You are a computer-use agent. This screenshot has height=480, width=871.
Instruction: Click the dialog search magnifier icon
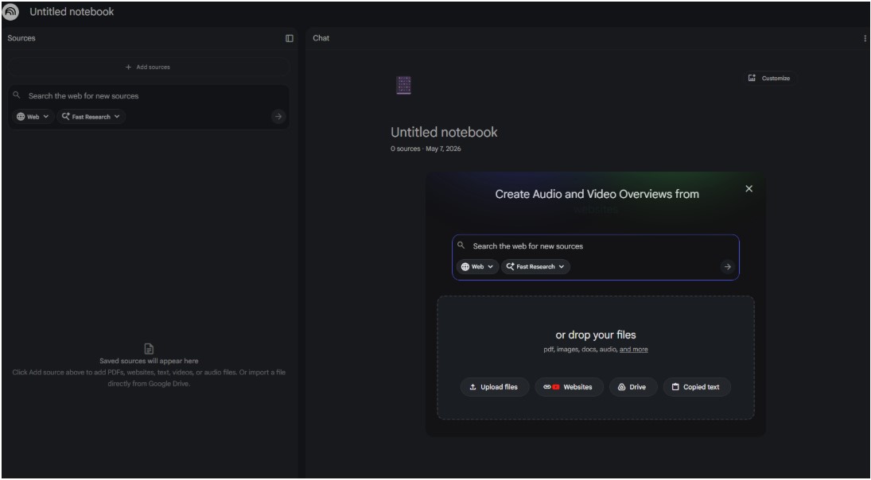click(461, 246)
